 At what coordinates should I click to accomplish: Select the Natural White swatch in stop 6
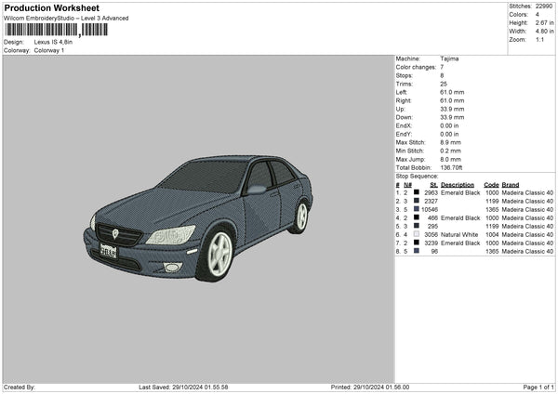pos(417,234)
